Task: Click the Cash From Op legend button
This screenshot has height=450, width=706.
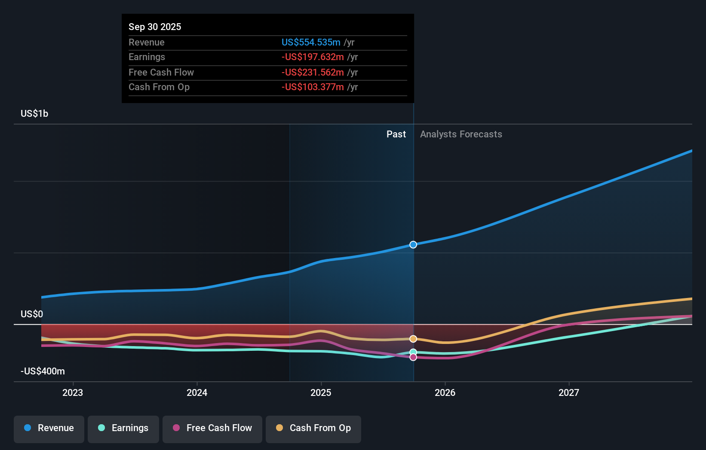Action: 313,428
